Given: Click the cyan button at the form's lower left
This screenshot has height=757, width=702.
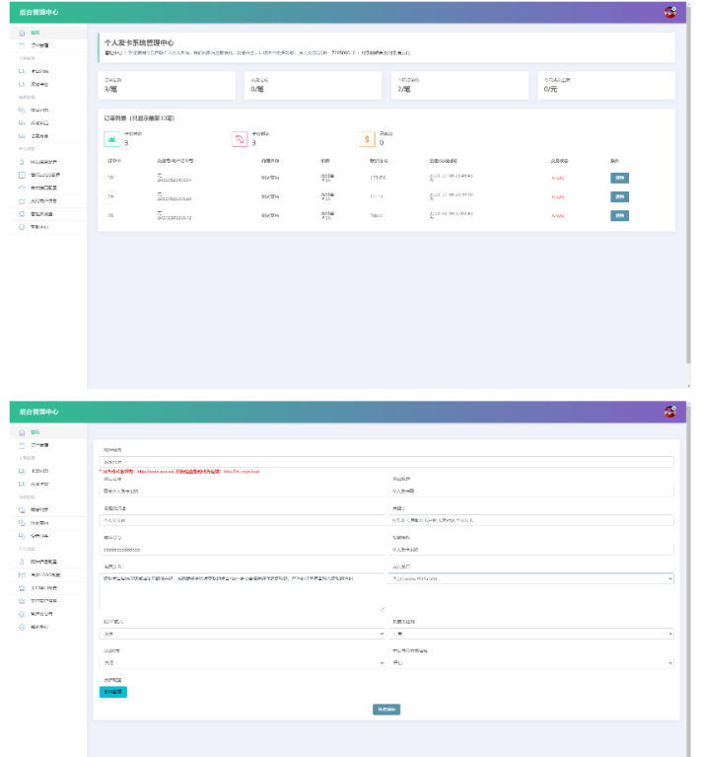Looking at the screenshot, I should point(113,692).
